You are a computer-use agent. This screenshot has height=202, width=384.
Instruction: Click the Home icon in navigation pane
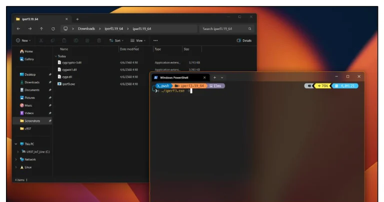point(22,51)
